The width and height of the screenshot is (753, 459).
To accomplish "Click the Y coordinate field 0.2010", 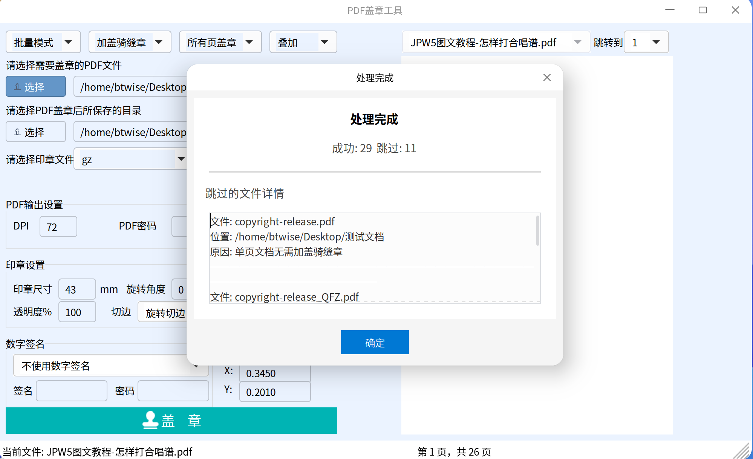I will point(275,392).
